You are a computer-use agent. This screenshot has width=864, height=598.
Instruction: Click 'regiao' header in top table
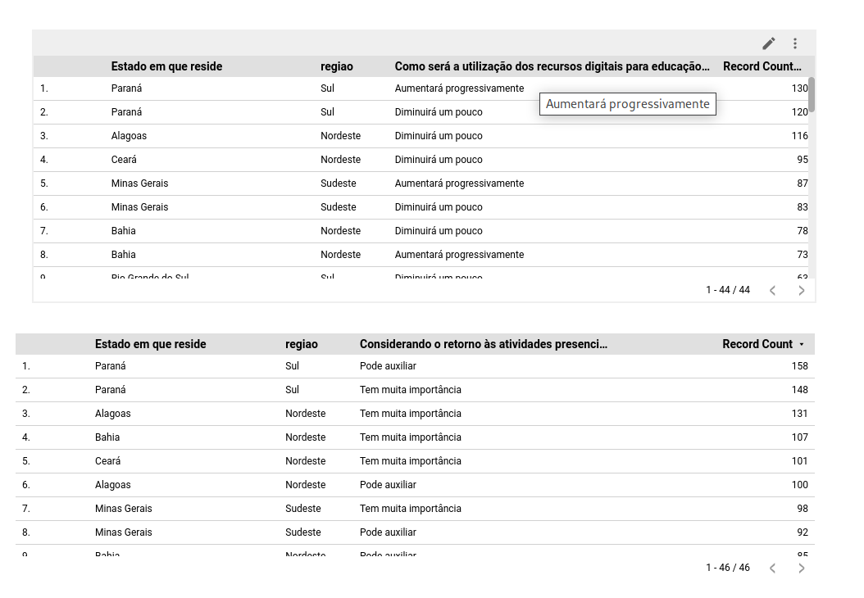tap(336, 66)
